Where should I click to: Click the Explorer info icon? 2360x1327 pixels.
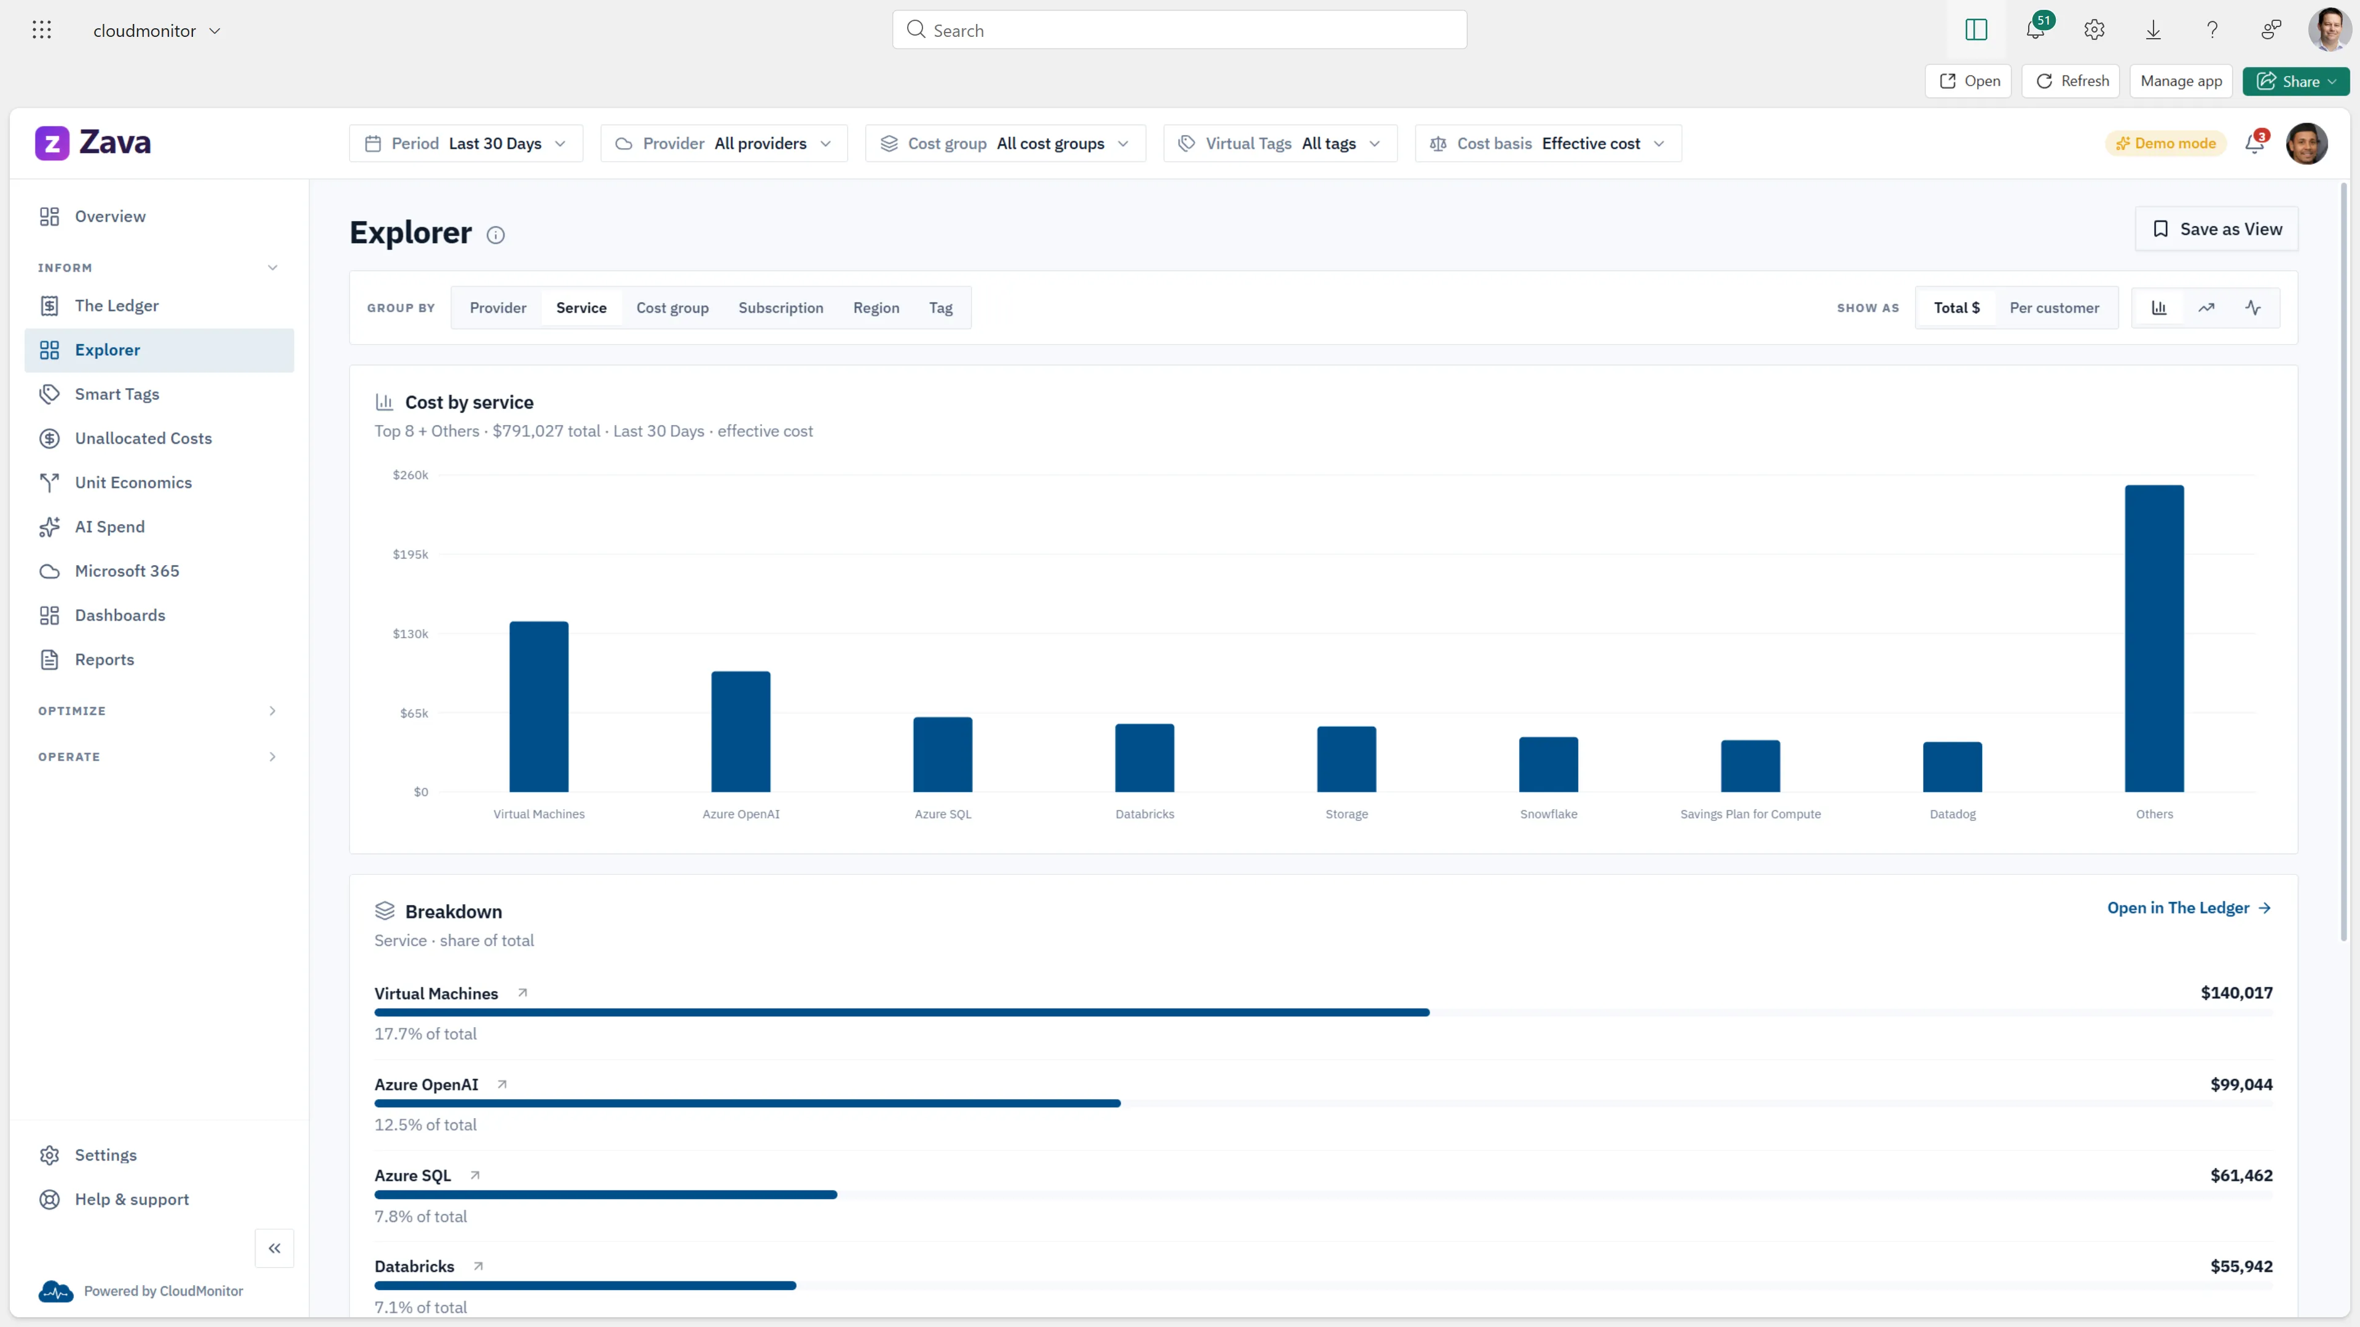point(495,235)
